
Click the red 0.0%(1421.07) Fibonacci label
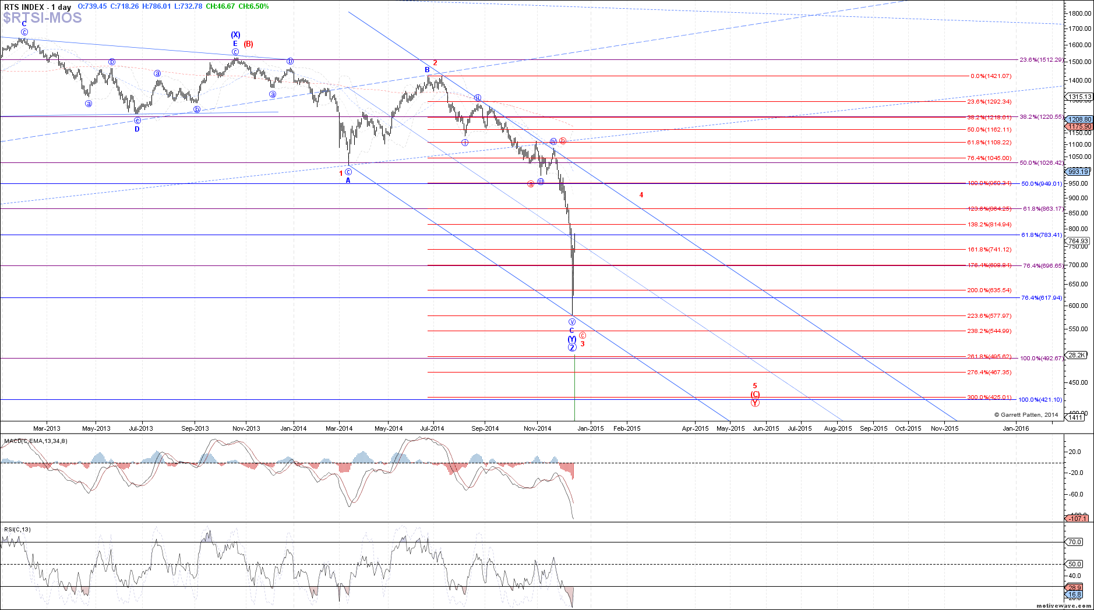(x=991, y=76)
